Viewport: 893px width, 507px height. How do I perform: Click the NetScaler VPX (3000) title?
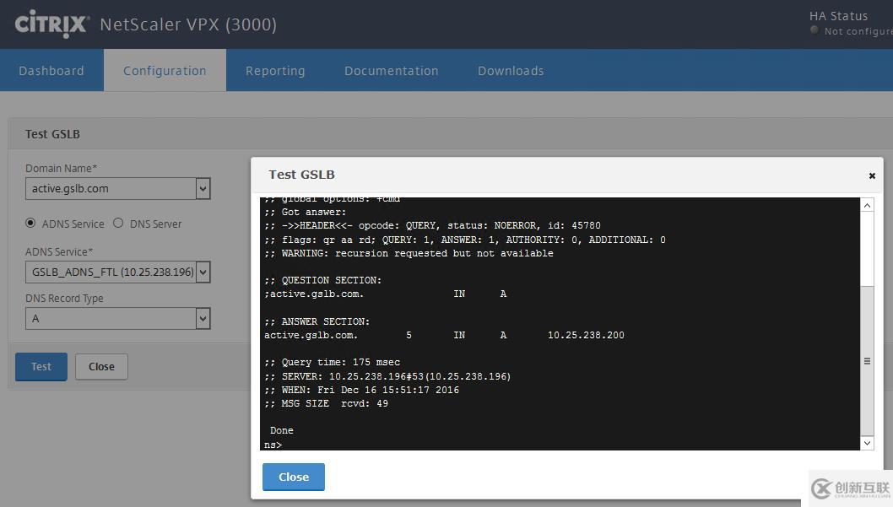pyautogui.click(x=188, y=24)
